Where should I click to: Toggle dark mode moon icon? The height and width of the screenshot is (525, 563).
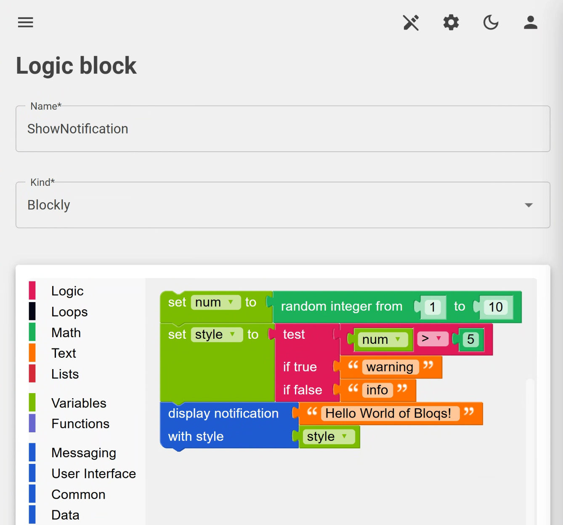[x=491, y=22]
